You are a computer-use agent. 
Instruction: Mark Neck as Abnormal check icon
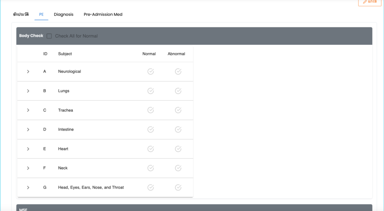178,168
